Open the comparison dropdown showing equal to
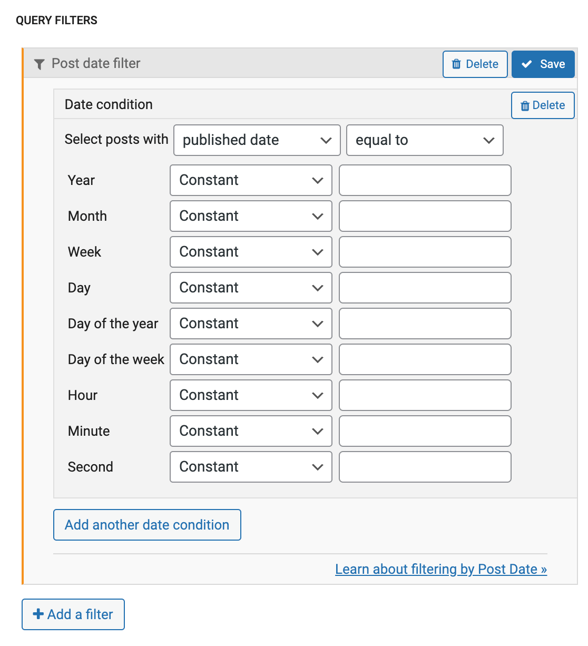This screenshot has width=588, height=646. tap(425, 140)
